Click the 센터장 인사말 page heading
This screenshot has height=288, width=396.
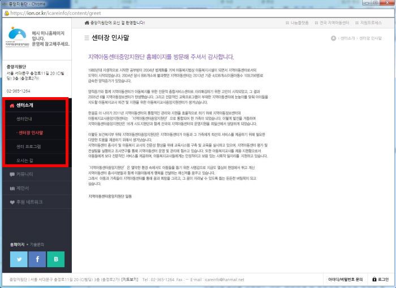(x=110, y=38)
